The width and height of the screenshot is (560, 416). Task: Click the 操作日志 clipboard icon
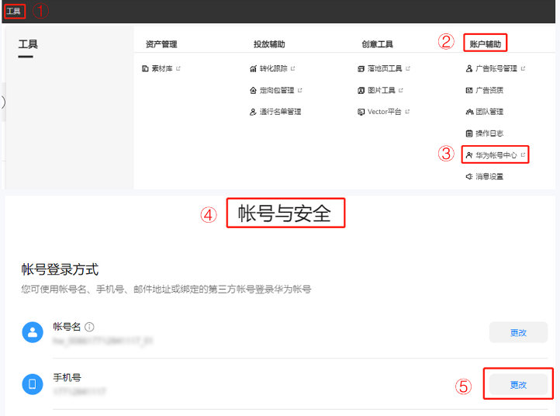tap(469, 133)
